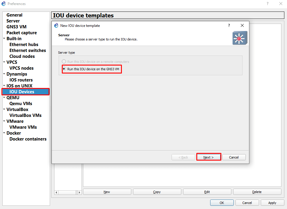Click the Preferences window help question mark
Viewport: 287px width, 209px height.
[268, 4]
